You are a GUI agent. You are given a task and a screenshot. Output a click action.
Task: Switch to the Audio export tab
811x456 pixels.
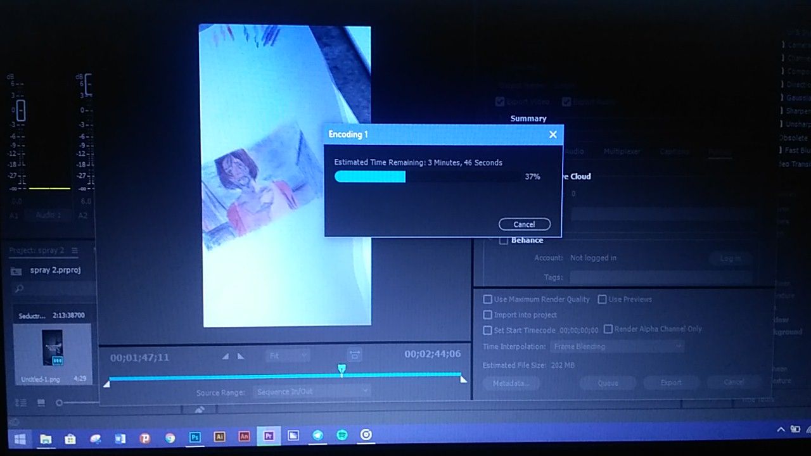[x=573, y=152]
